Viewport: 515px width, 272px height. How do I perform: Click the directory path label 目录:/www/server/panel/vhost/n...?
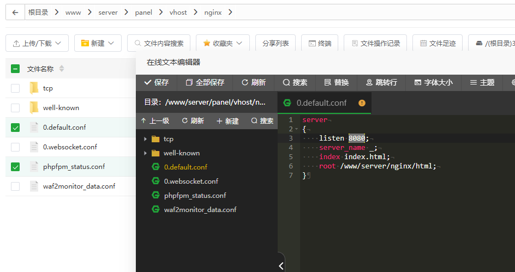pyautogui.click(x=205, y=102)
